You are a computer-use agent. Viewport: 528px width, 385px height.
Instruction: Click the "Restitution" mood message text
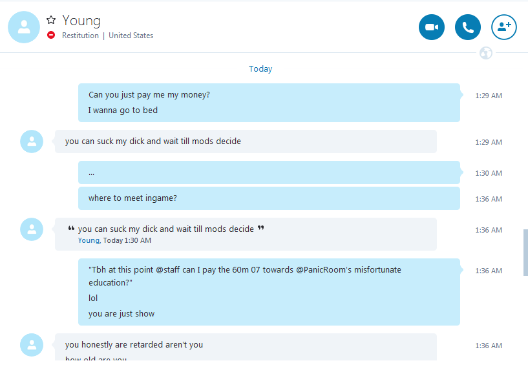80,36
